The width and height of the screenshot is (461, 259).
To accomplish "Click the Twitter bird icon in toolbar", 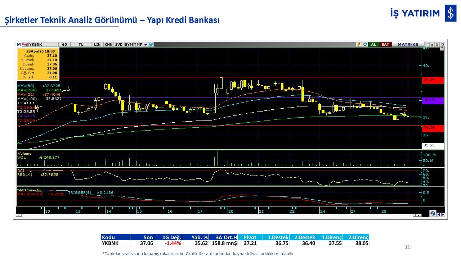I will (151, 45).
